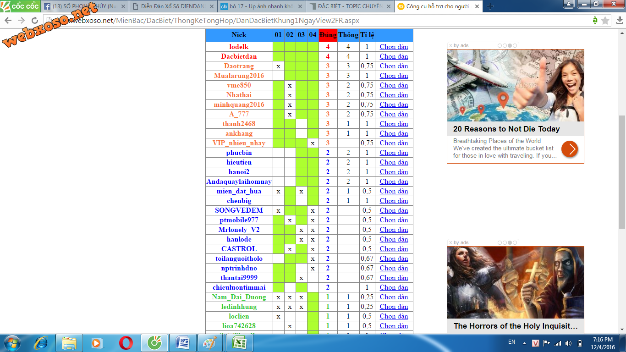Open downloads via the download arrow icon

coord(619,21)
